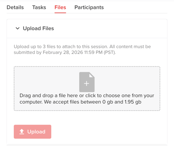Click the gray add-file document icon
The height and width of the screenshot is (146, 174).
(87, 82)
